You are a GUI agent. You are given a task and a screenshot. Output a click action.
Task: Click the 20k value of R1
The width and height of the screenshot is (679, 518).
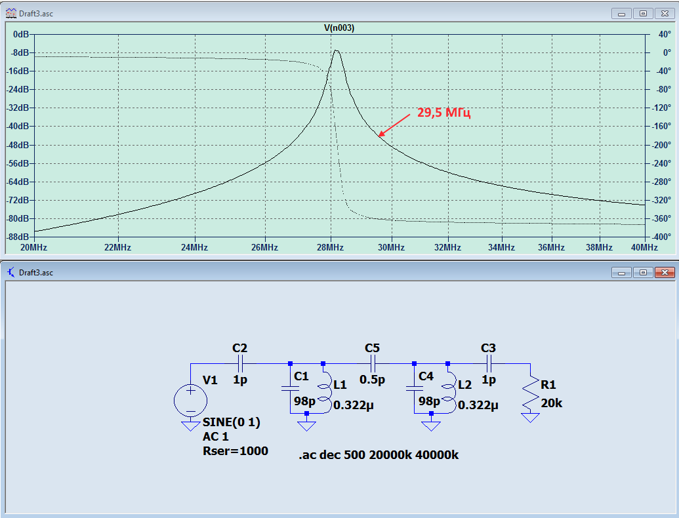(x=551, y=403)
